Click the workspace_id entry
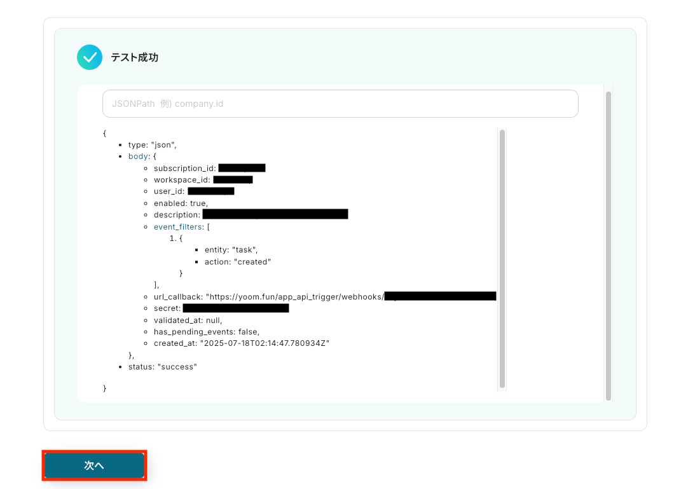This screenshot has height=489, width=674. click(x=203, y=179)
